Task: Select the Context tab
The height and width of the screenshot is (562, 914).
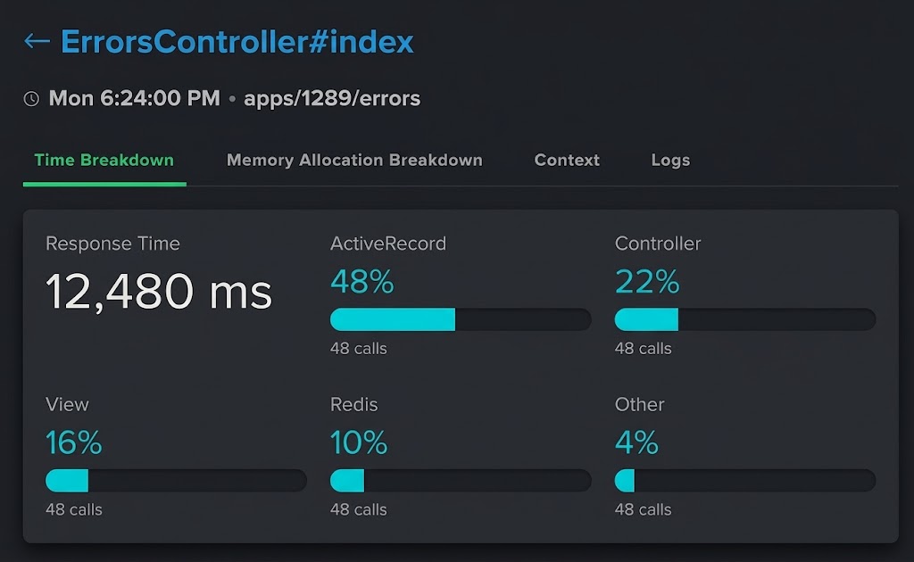Action: coord(567,161)
